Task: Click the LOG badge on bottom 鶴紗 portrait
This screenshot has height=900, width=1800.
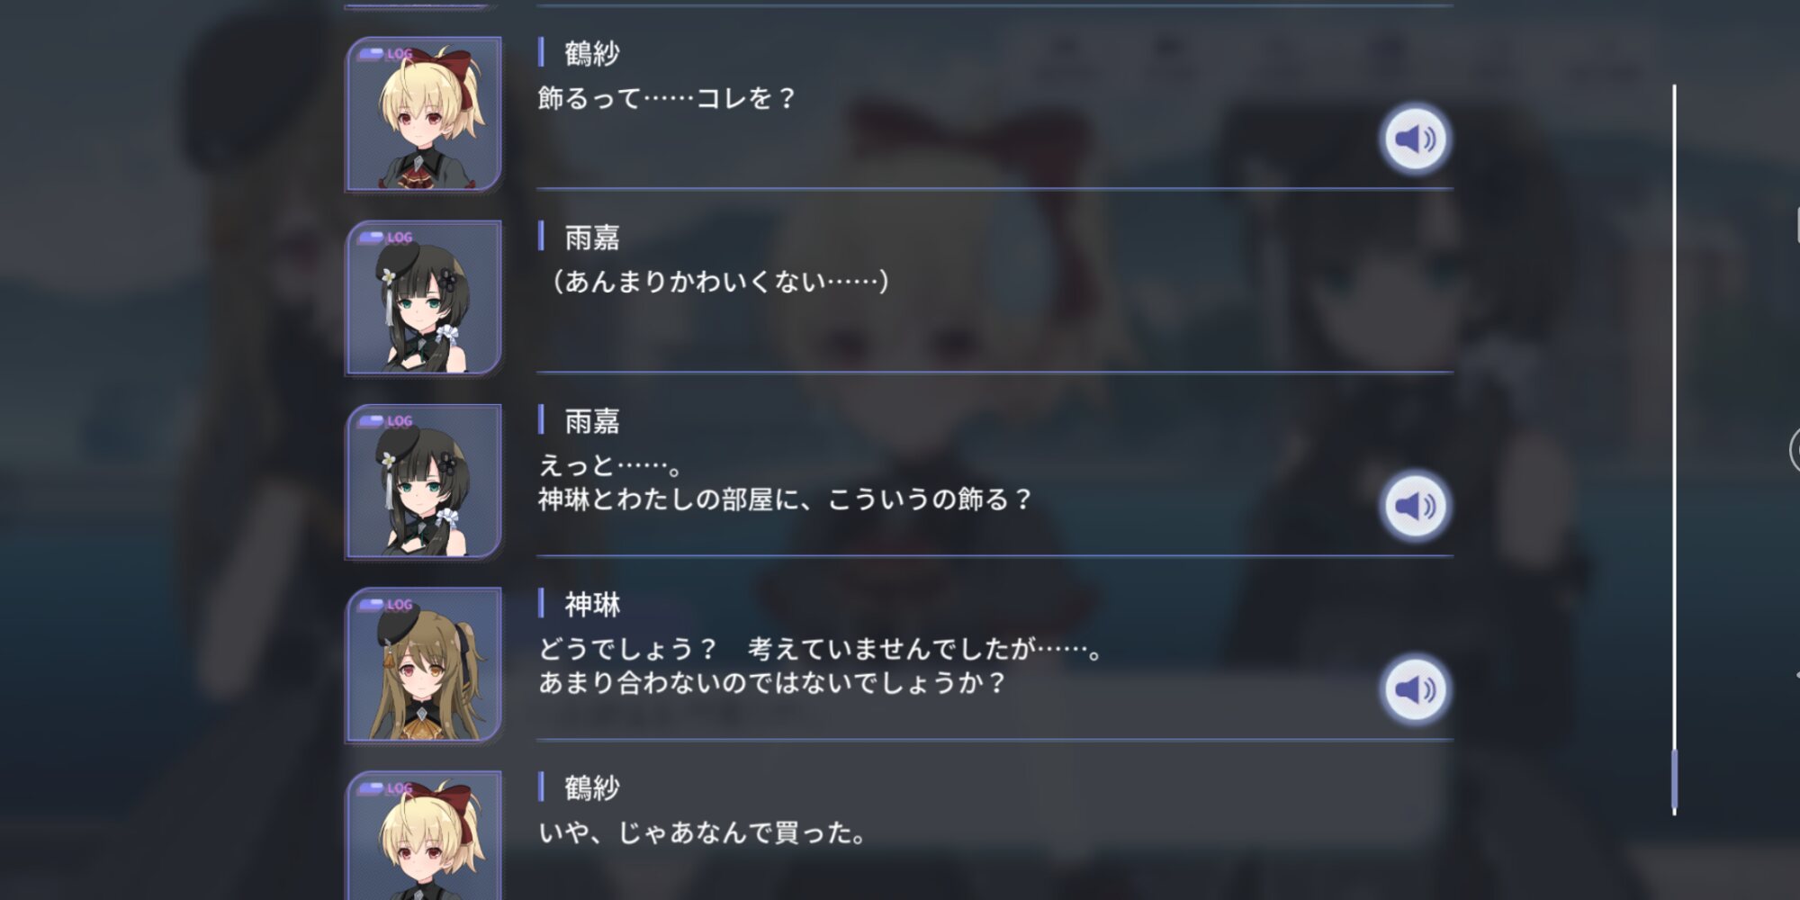Action: [x=385, y=788]
